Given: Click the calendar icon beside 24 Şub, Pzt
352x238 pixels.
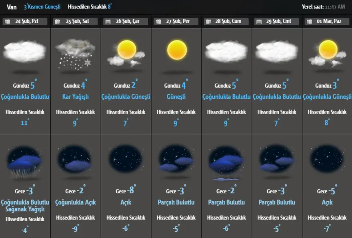Looking at the screenshot, I should [7, 22].
